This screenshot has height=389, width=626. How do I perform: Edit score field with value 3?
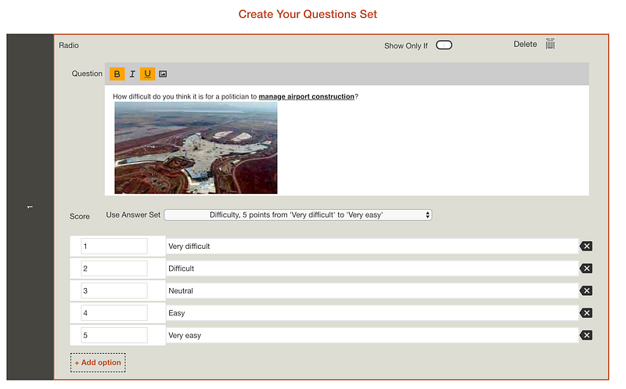coord(113,291)
